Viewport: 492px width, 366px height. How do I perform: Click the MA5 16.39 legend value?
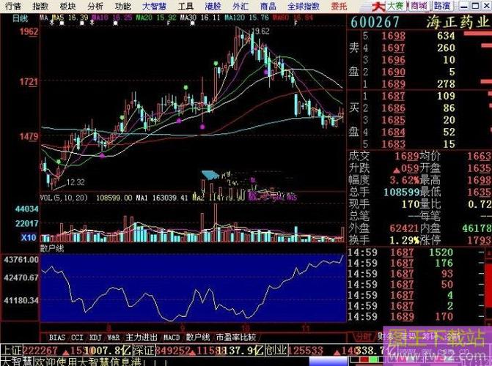pos(70,18)
